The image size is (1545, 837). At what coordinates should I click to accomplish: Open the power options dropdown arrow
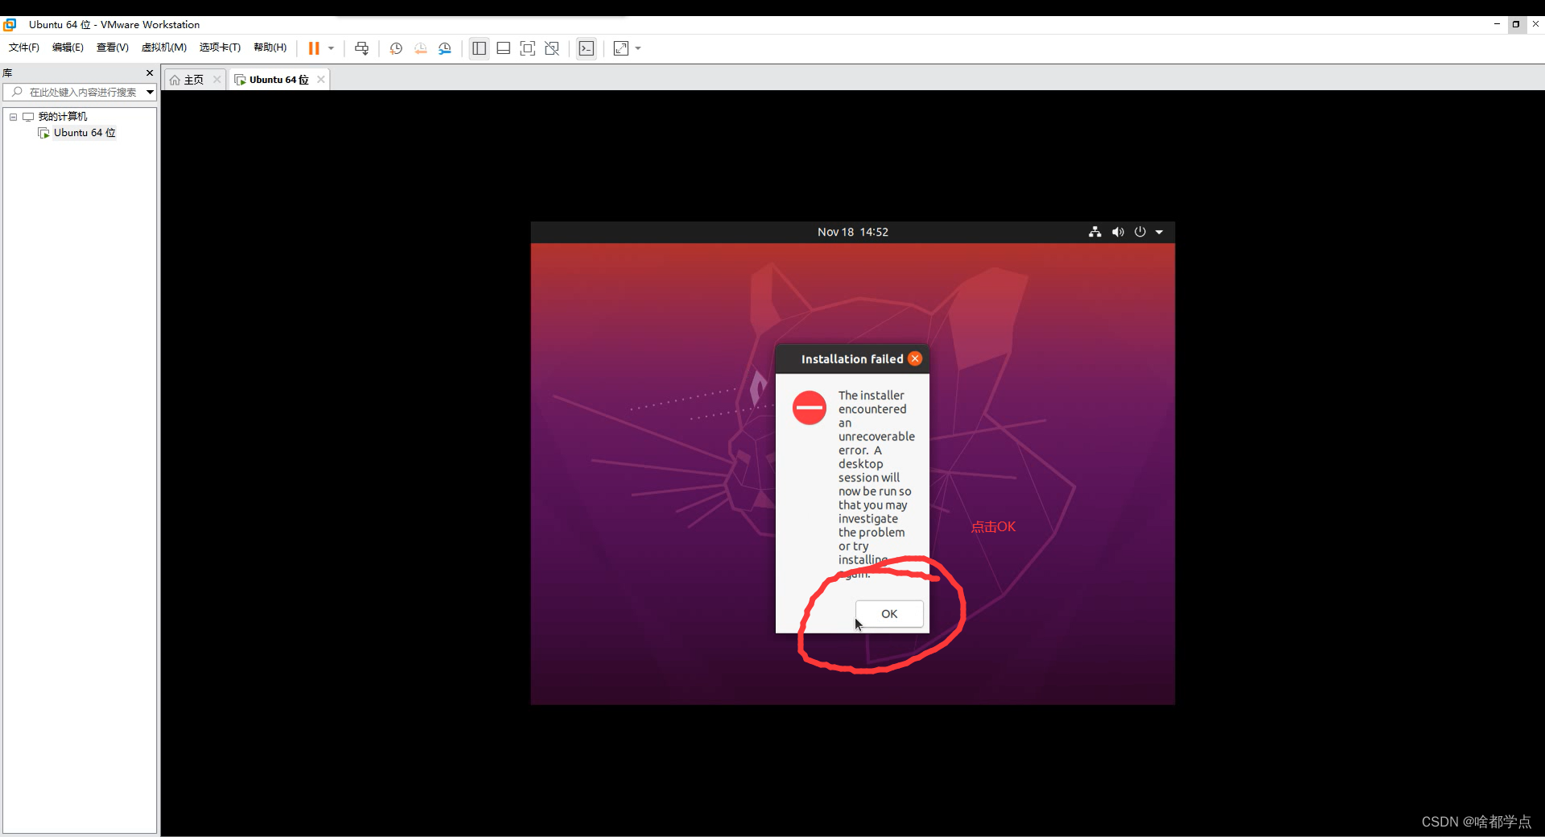331,48
